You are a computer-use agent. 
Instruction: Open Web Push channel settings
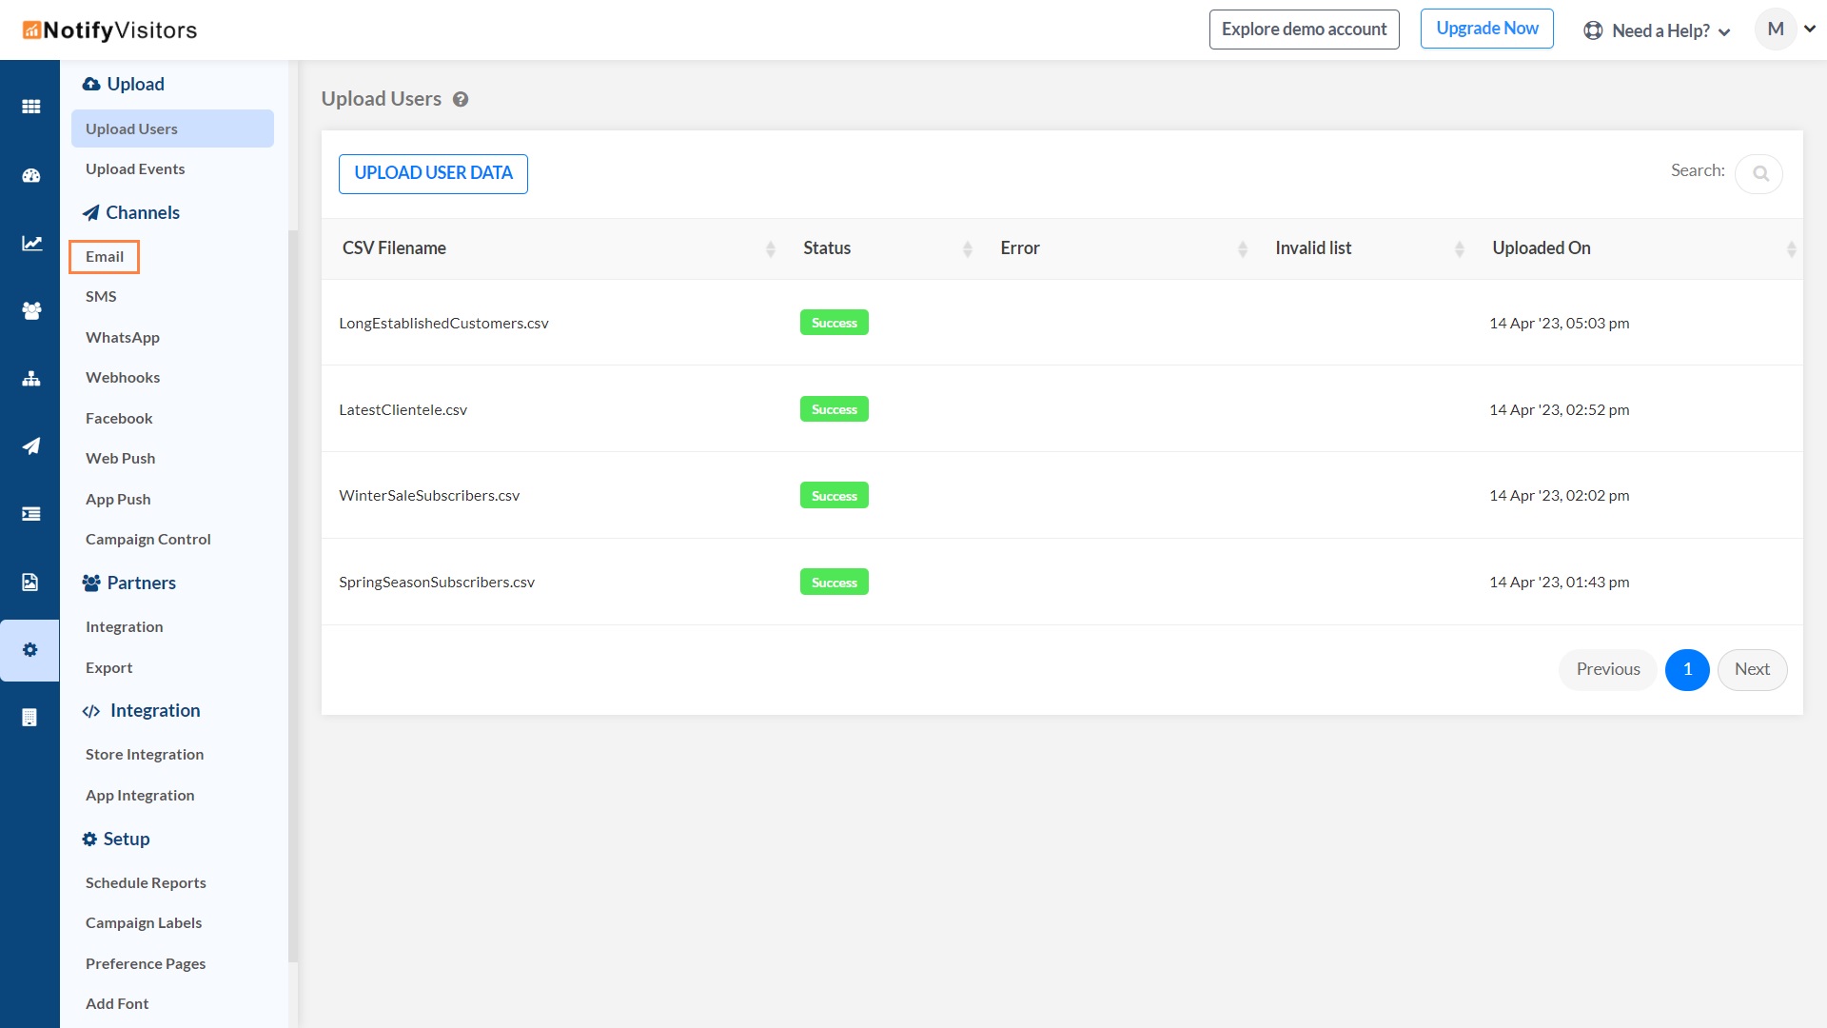coord(120,459)
